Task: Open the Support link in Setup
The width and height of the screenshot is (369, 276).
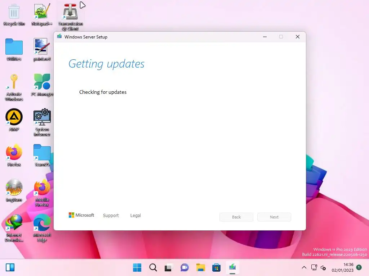Action: [111, 216]
